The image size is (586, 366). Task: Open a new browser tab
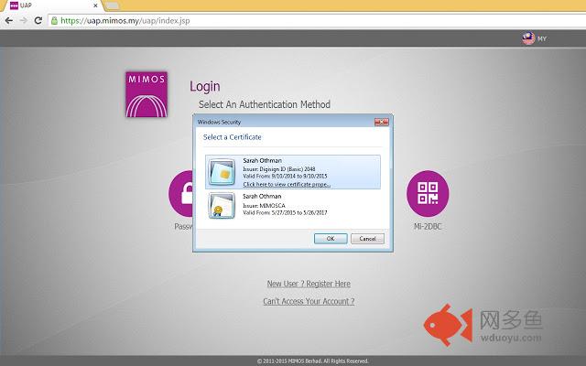(113, 5)
